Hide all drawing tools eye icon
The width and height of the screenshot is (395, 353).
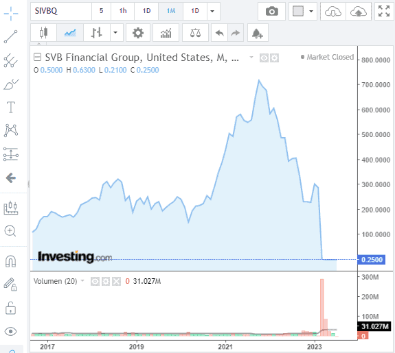point(10,331)
